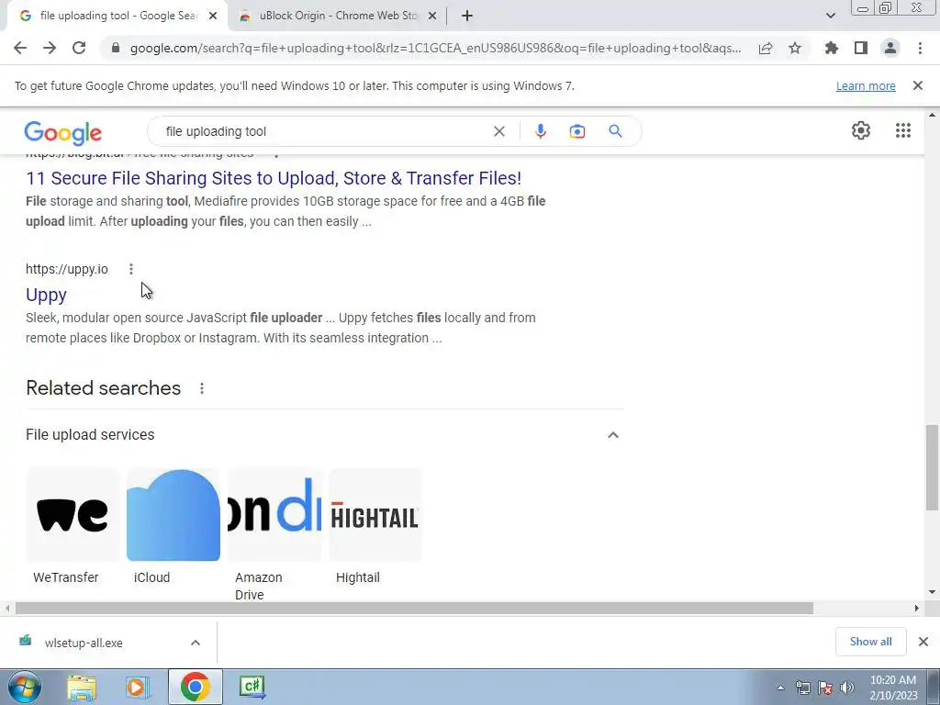Open the taskbar clock showing 10:20 AM
Screen dimensions: 940x705
coord(892,688)
